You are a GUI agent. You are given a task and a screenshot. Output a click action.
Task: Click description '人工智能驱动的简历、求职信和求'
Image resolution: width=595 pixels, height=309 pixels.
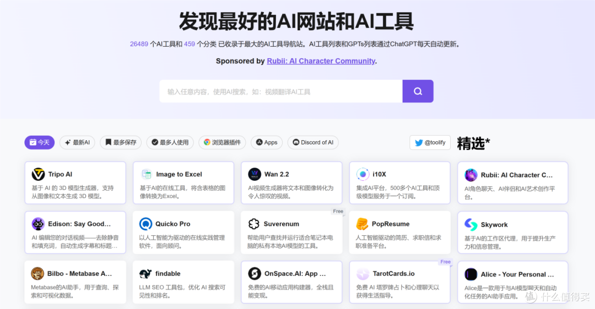[398, 238]
